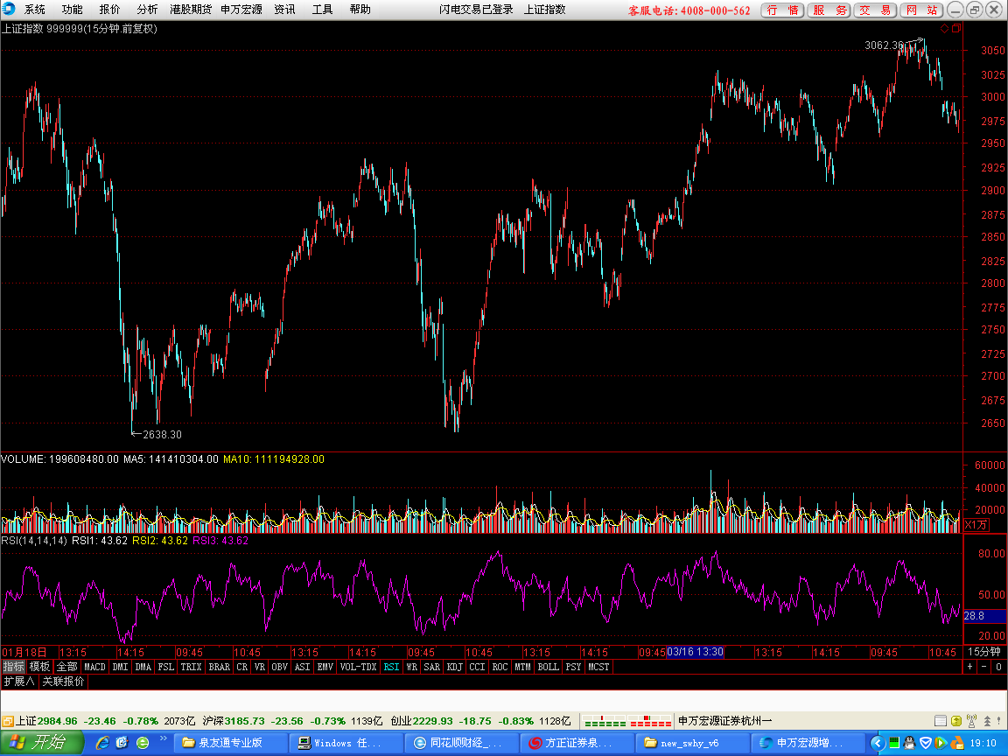This screenshot has height=756, width=1008.
Task: Click the signal tower icon in the status bar
Action: [x=971, y=721]
